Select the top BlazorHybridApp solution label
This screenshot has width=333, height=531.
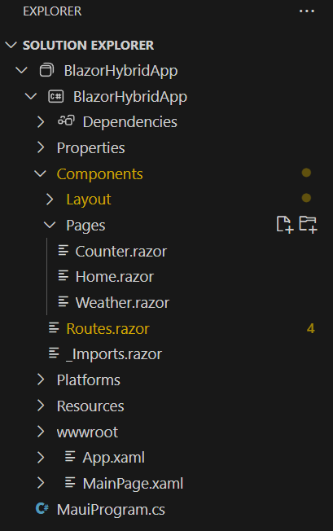coord(120,71)
